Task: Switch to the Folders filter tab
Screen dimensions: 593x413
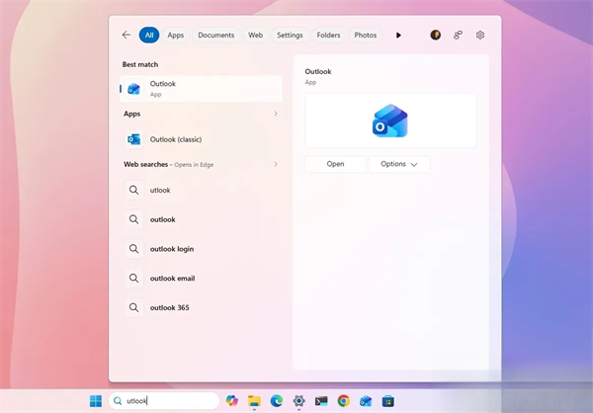Action: pos(328,36)
